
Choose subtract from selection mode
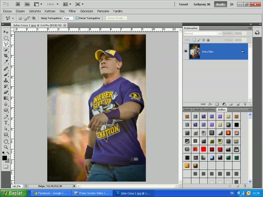(x=29, y=18)
